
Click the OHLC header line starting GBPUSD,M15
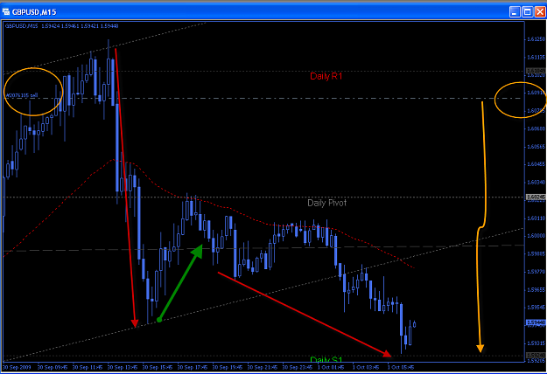(61, 25)
